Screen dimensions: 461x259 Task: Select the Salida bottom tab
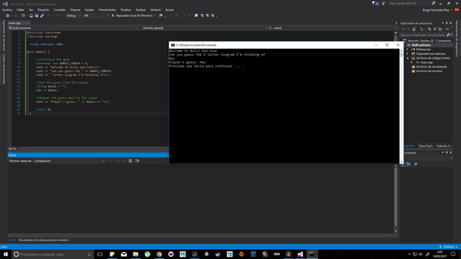click(x=12, y=240)
